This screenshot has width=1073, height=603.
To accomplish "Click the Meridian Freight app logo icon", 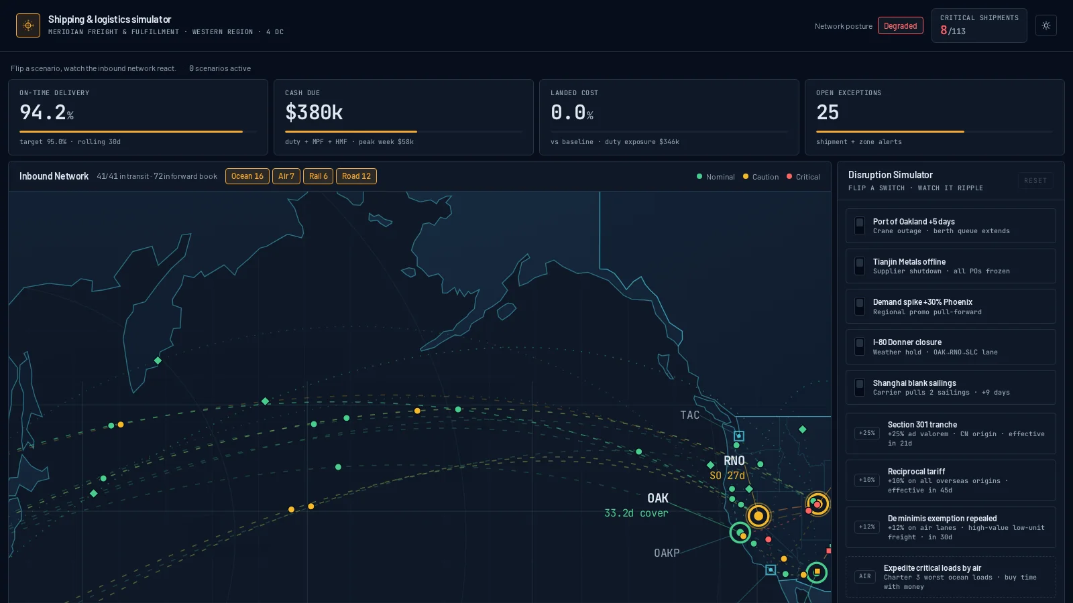I will point(28,25).
